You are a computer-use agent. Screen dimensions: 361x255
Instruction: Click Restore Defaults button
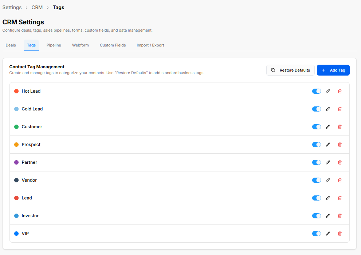pyautogui.click(x=290, y=70)
